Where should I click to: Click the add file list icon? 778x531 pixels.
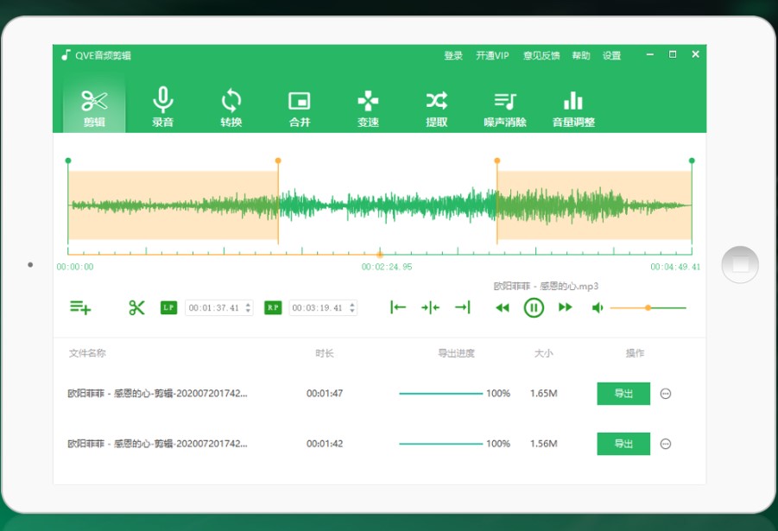(x=80, y=307)
